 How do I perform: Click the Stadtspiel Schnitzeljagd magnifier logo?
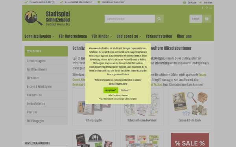(33, 18)
